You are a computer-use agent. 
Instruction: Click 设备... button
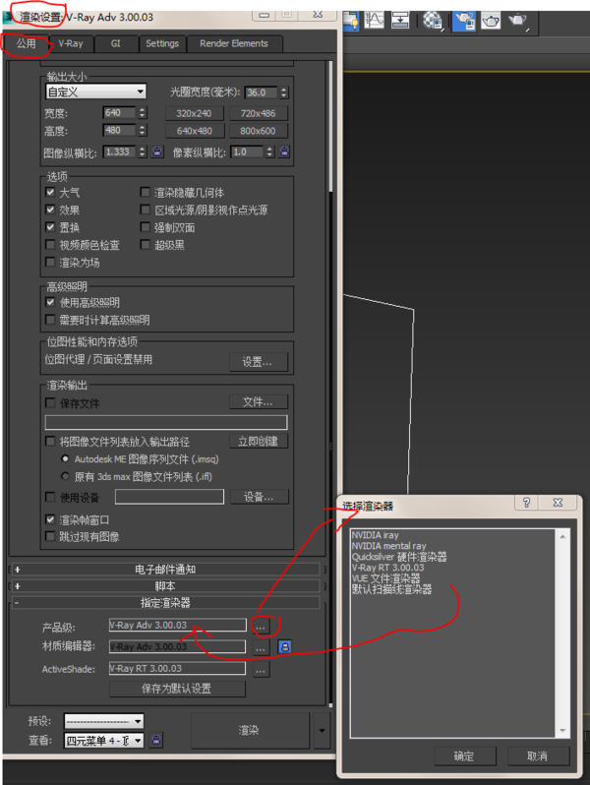(259, 497)
